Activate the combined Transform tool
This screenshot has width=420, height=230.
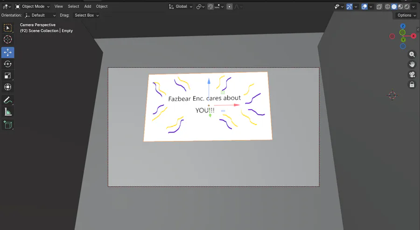coord(7,87)
